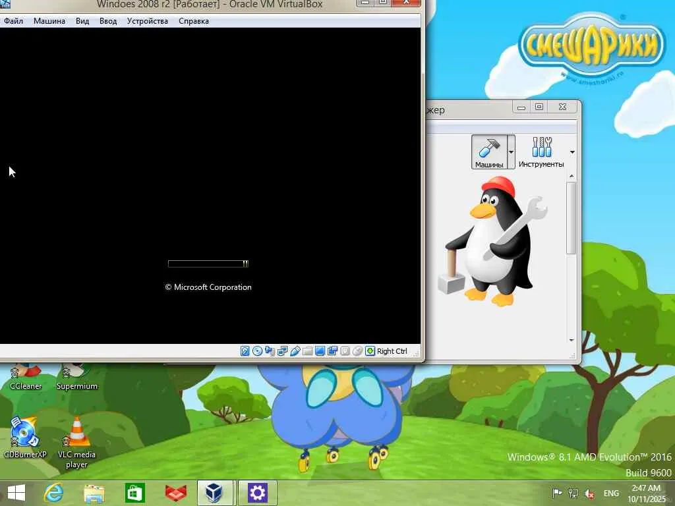Click the audio indicator in VM status bar
The width and height of the screenshot is (675, 506).
click(x=270, y=351)
